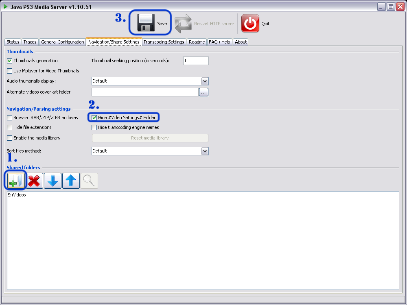Click the Restart HTTP server arrows icon

point(183,23)
